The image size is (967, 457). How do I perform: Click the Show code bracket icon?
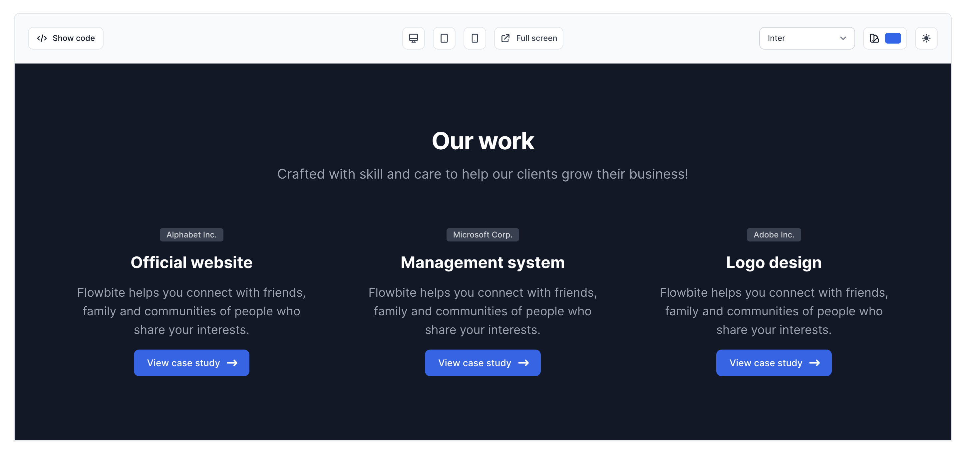tap(43, 38)
